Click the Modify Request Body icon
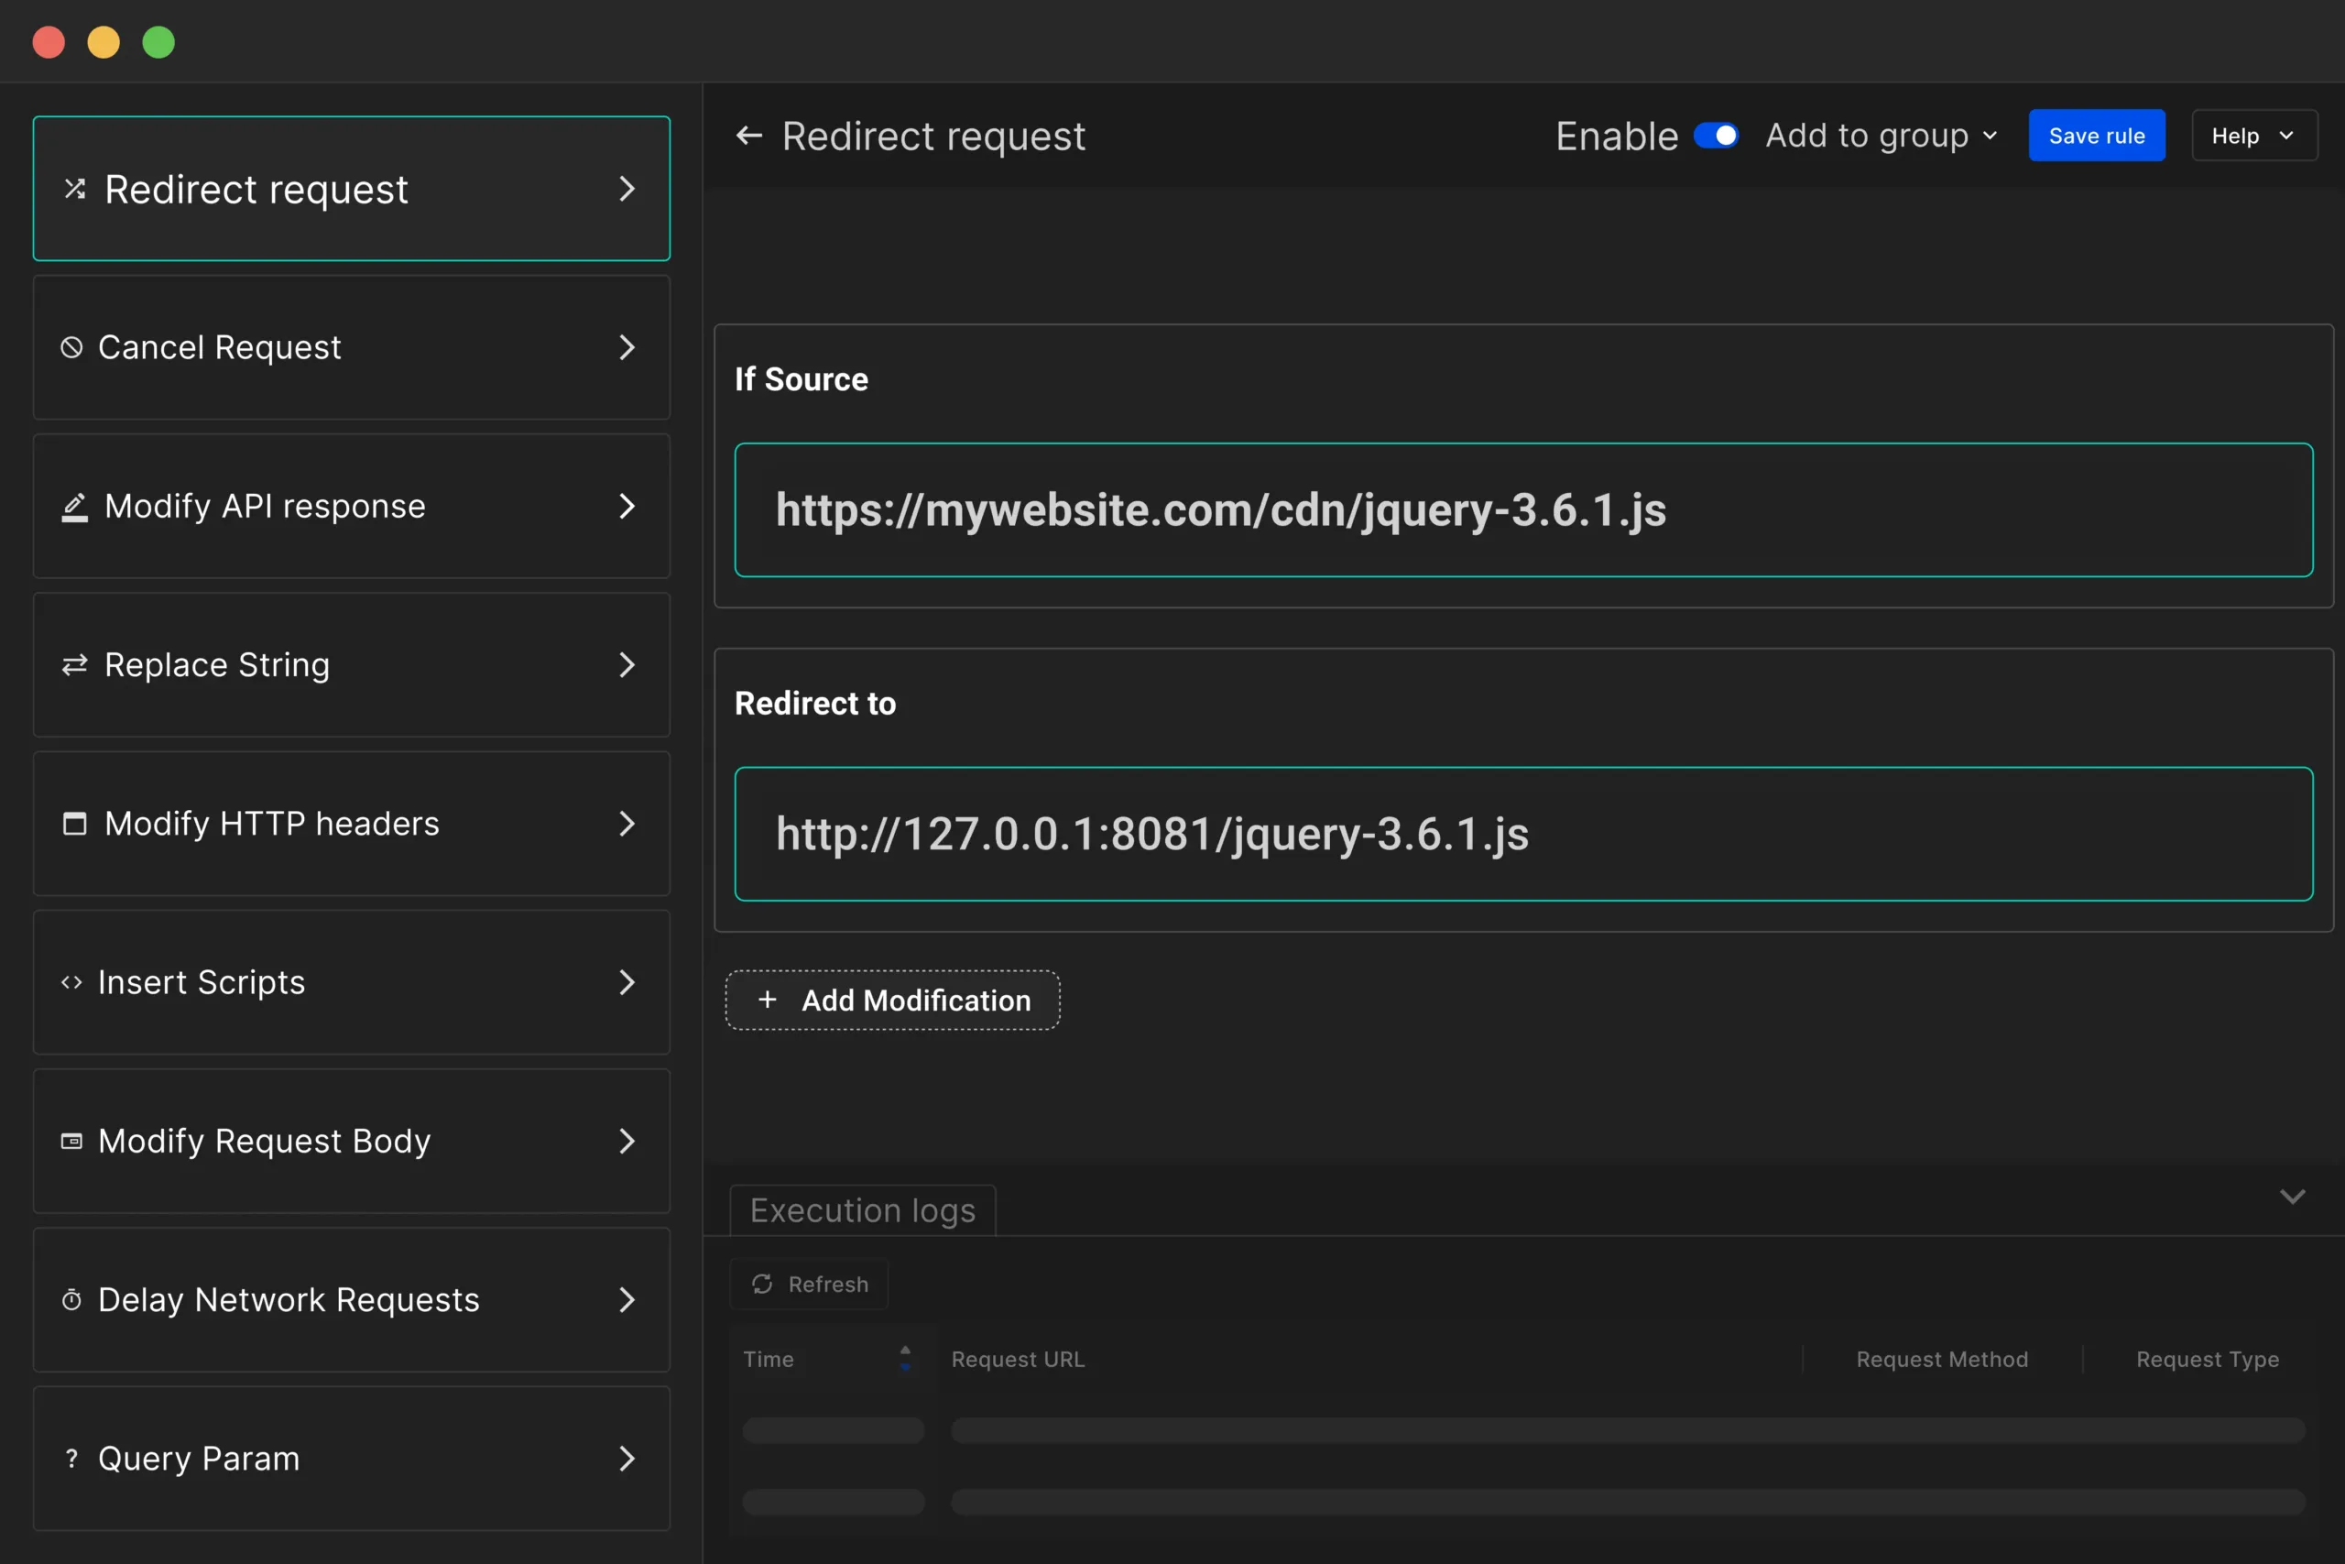The image size is (2345, 1564). point(71,1141)
